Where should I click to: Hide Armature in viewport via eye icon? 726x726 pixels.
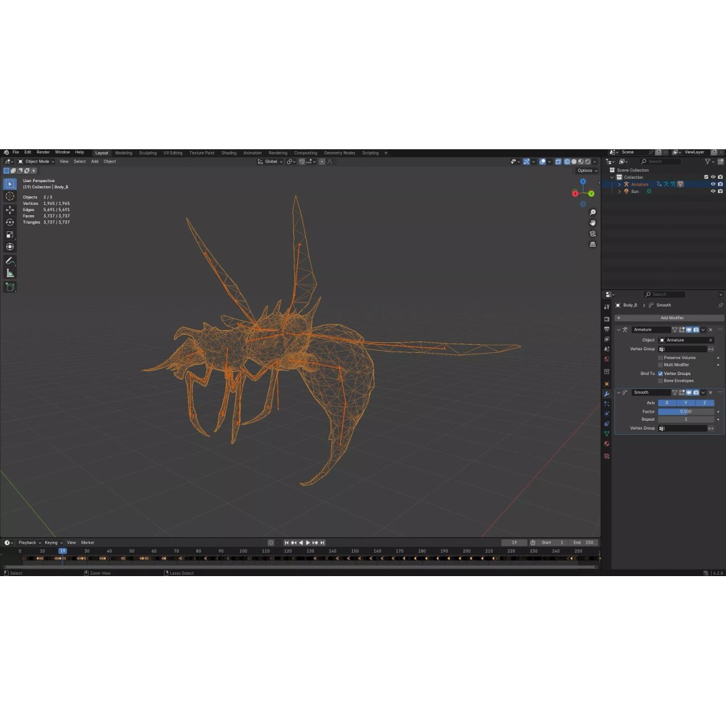pos(713,184)
